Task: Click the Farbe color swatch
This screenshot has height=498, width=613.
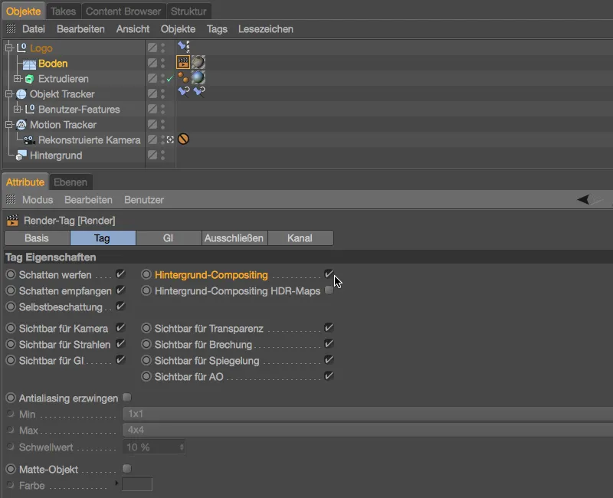Action: point(137,485)
